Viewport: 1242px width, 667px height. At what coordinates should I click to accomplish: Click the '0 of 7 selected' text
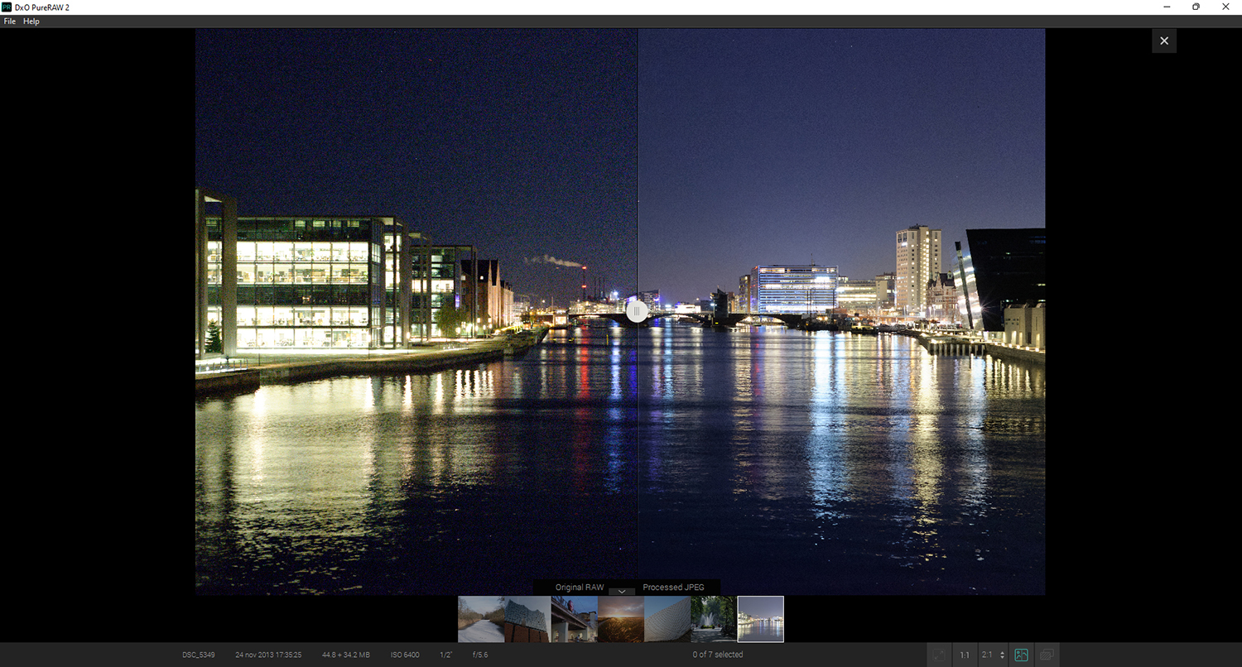pos(717,654)
